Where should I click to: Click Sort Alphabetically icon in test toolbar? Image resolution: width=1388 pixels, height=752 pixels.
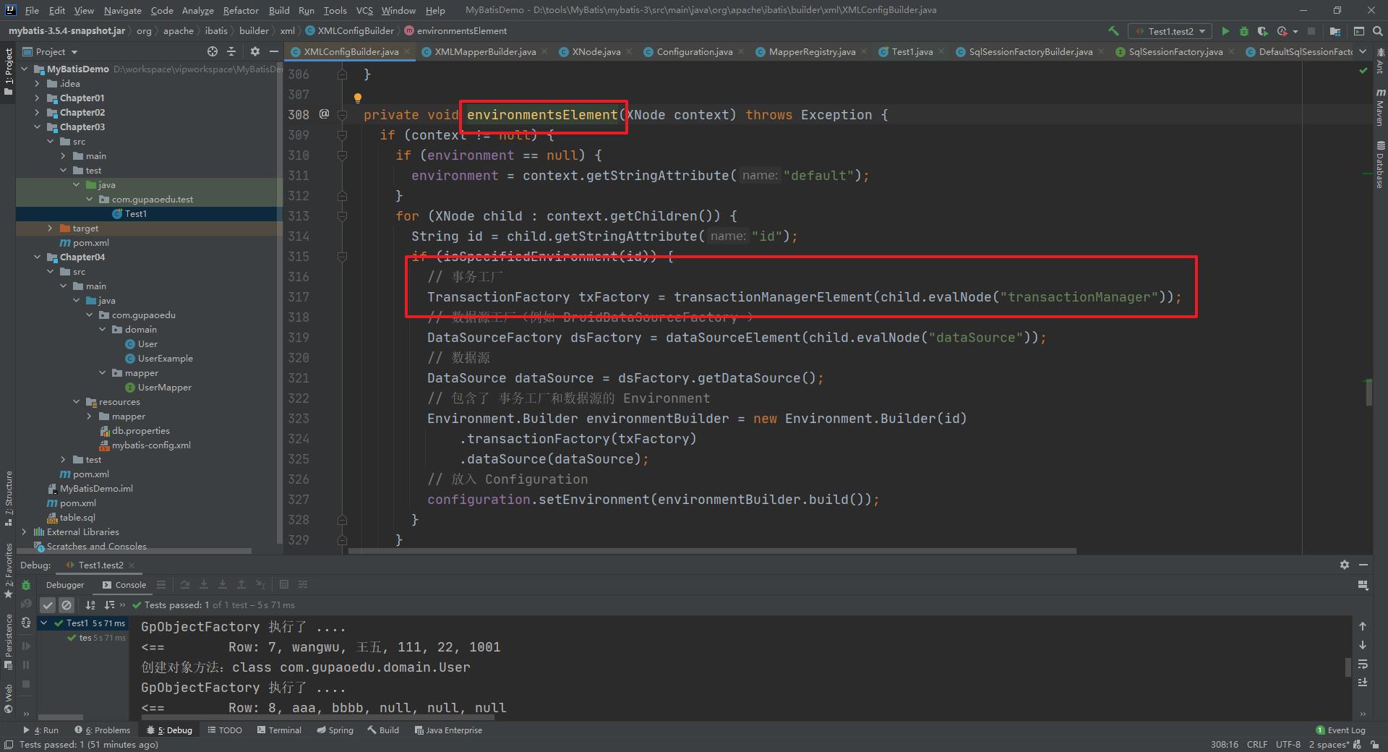click(90, 604)
